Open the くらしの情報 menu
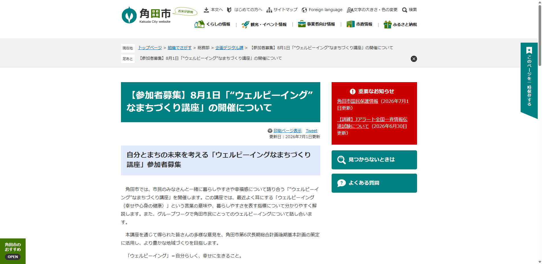The image size is (542, 264). [218, 24]
